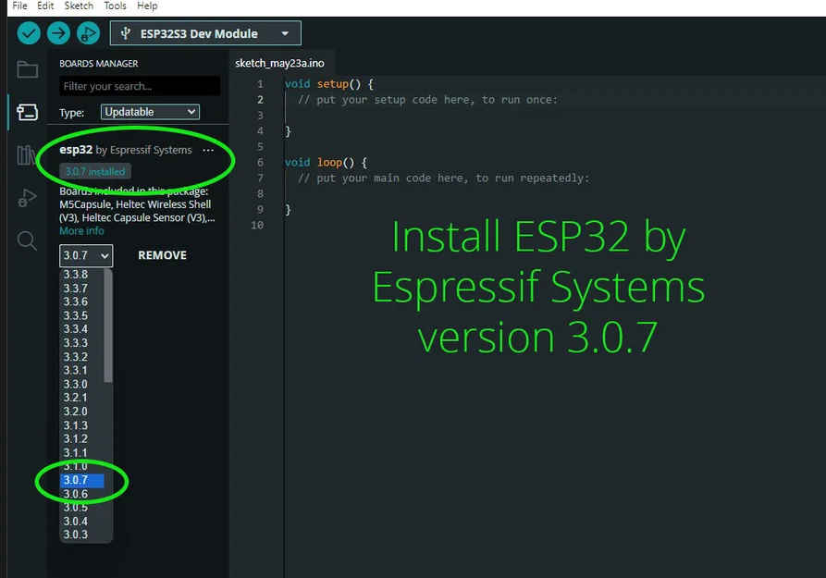Select version 3.1.0 in the list

(x=81, y=466)
